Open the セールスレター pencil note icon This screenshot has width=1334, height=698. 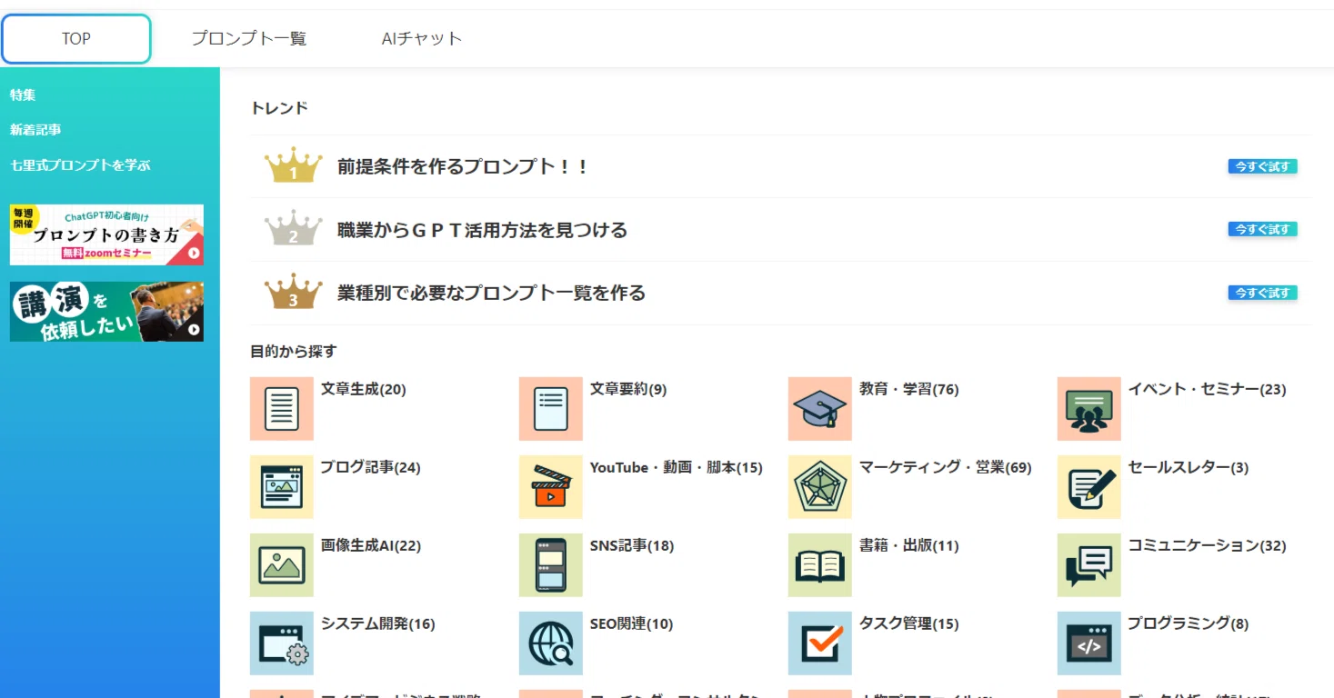(x=1089, y=487)
